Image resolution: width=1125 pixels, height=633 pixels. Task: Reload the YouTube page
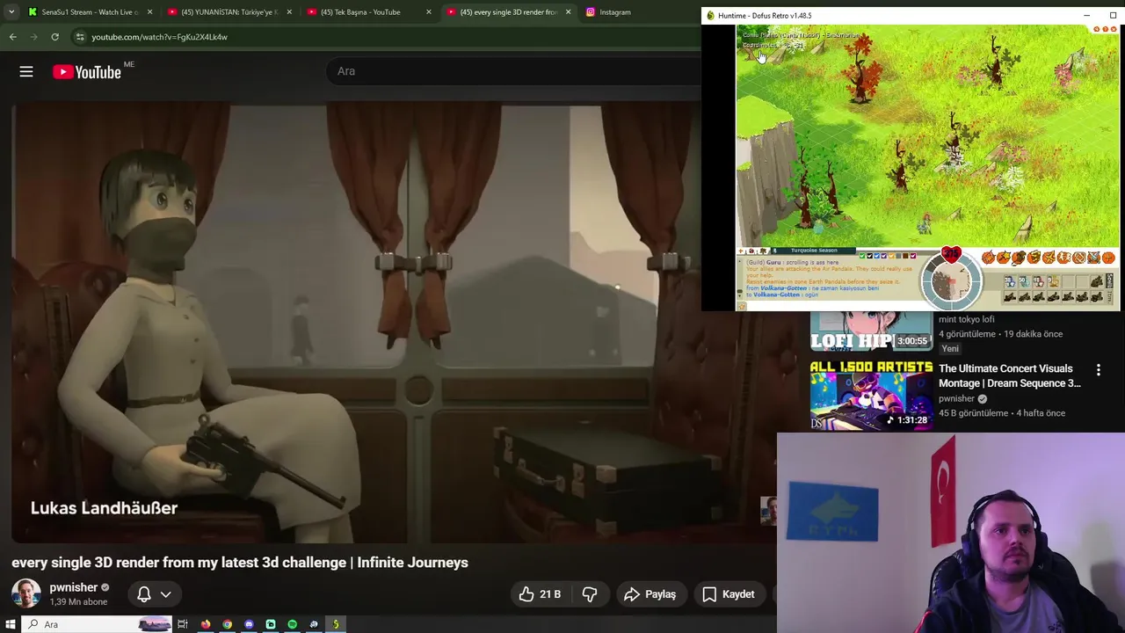pyautogui.click(x=54, y=37)
